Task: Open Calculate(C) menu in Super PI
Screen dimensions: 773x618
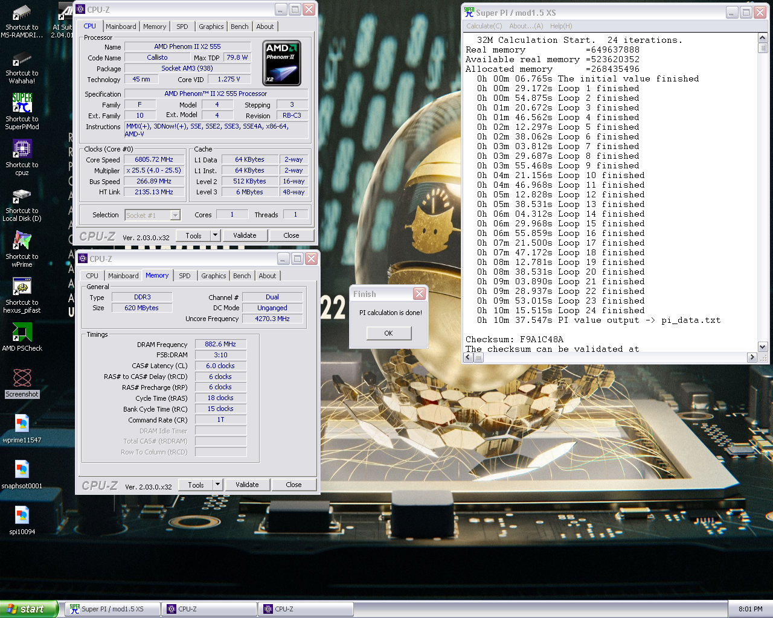Action: tap(484, 26)
